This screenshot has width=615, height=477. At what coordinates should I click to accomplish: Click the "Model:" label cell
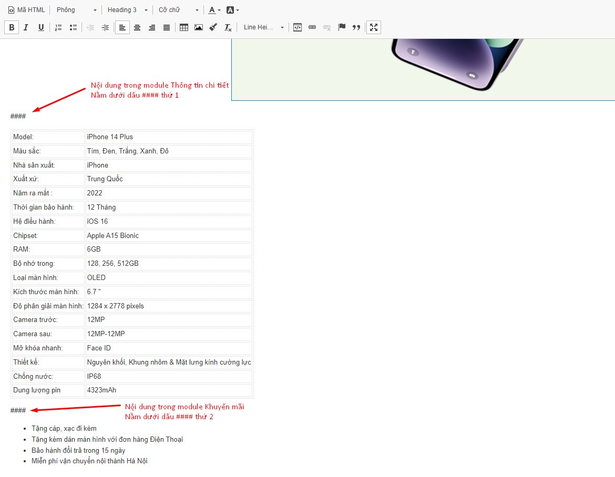coord(48,137)
